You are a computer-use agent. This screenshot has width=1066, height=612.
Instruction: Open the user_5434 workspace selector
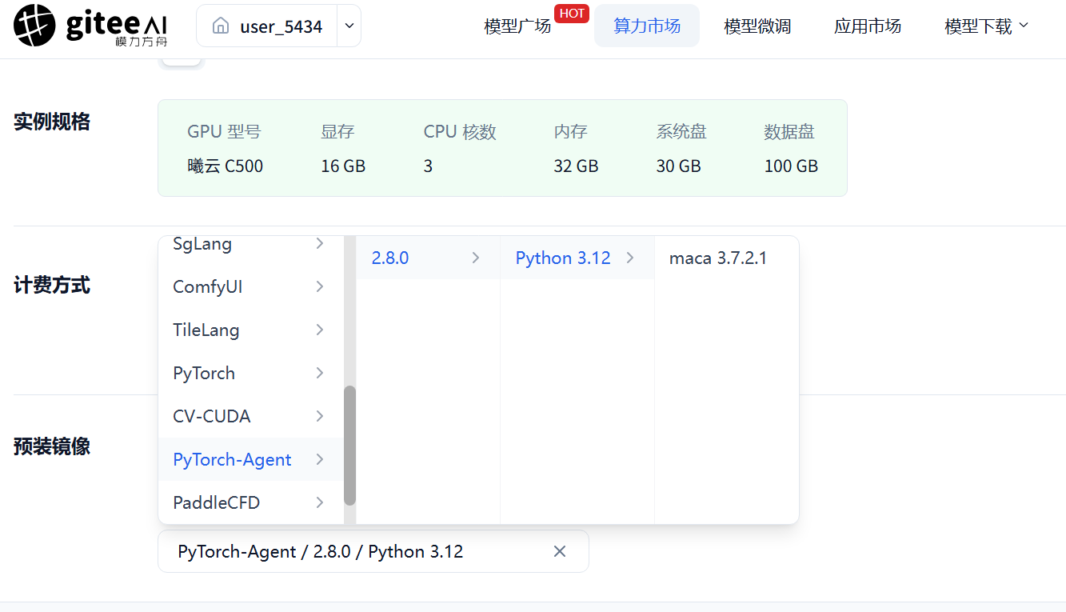[x=267, y=26]
